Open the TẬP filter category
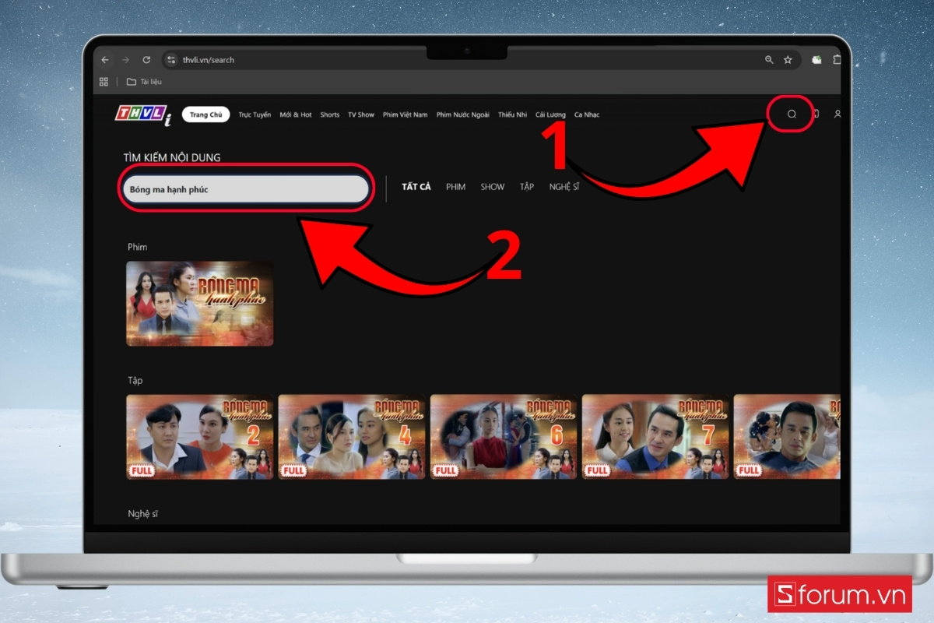The height and width of the screenshot is (623, 934). [527, 187]
